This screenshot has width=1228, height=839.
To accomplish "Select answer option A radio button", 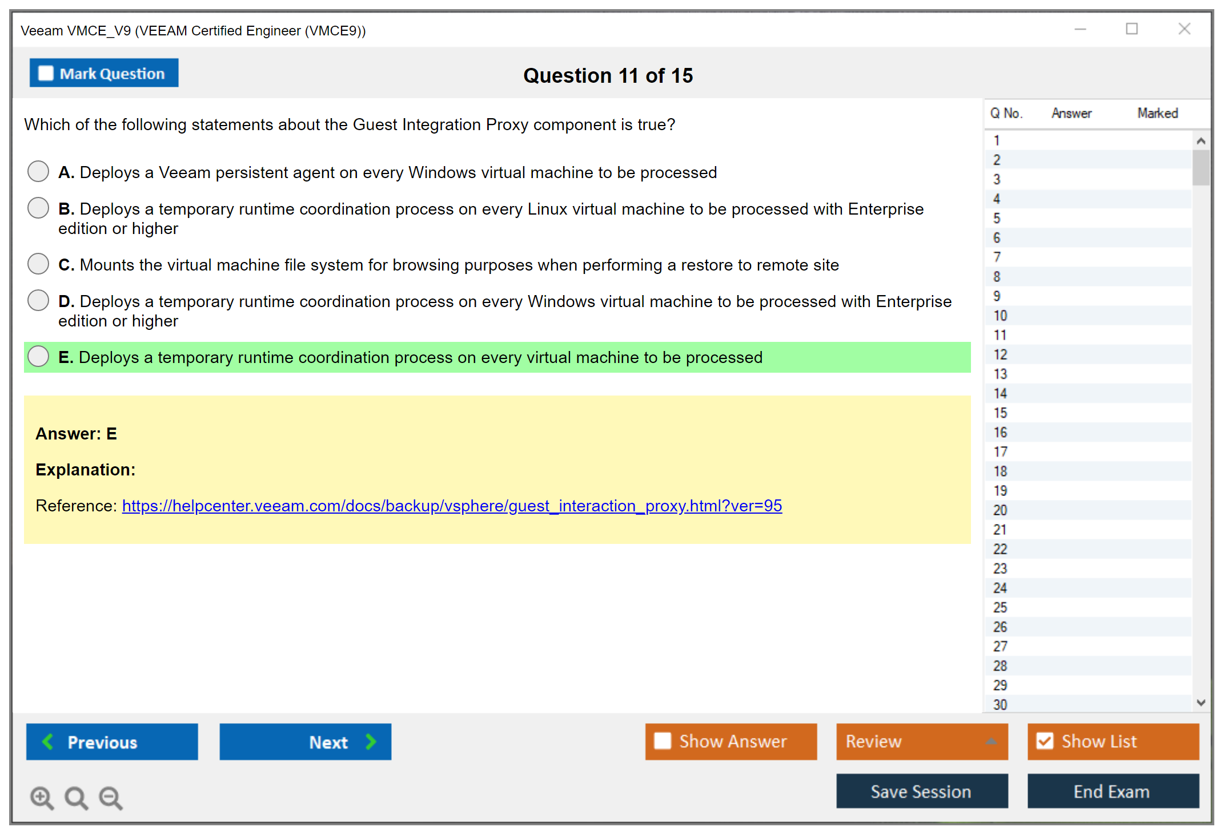I will (38, 171).
